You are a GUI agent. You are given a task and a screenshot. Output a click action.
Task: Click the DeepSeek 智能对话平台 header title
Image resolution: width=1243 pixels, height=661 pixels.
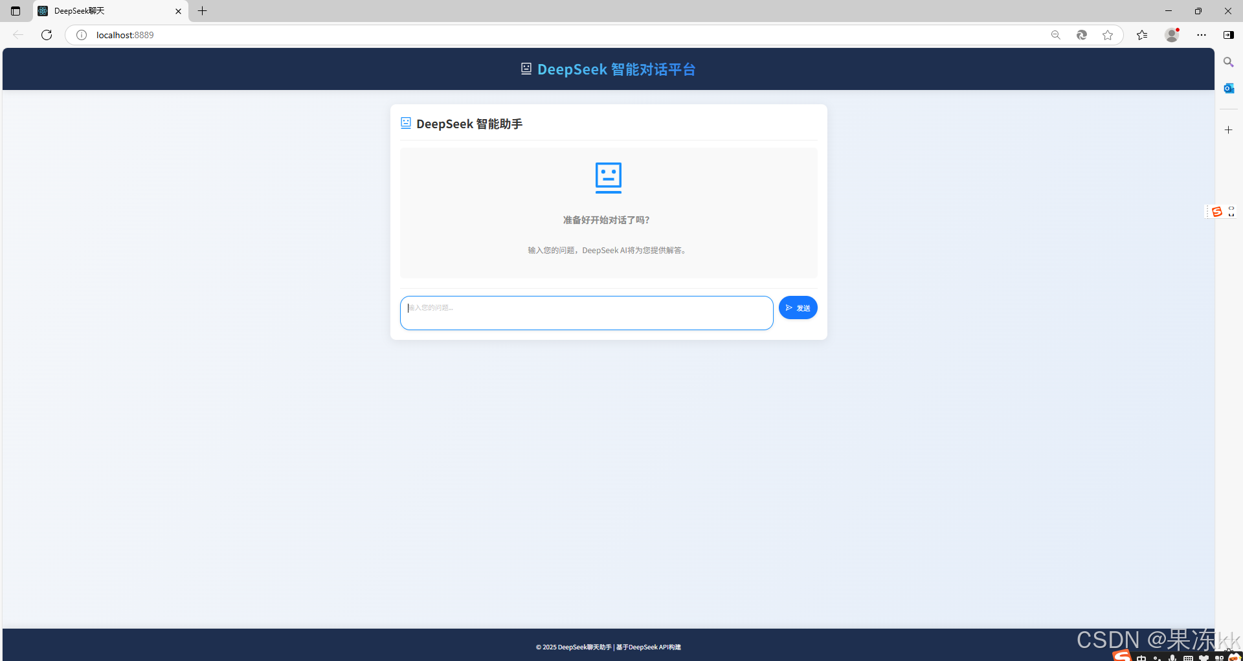point(616,69)
